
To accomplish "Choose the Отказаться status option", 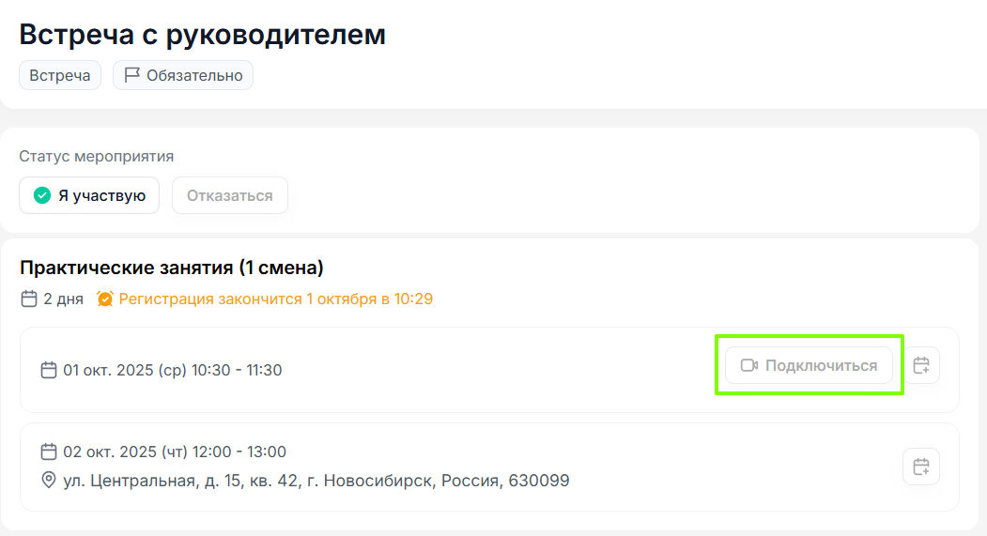I will (230, 196).
